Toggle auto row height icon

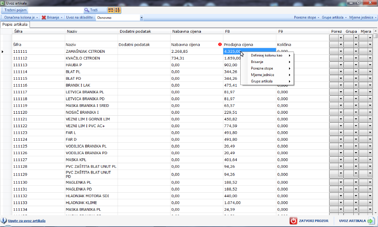117,10
